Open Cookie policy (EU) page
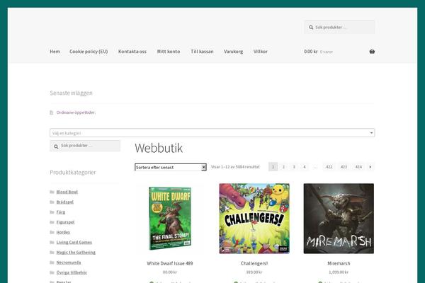 [x=89, y=52]
